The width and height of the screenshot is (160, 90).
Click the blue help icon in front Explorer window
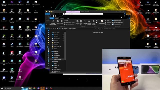129,18
